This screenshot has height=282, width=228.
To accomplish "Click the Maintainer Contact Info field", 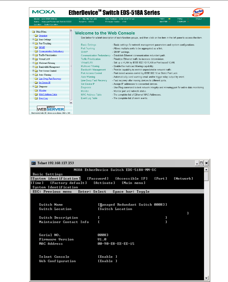I will 132,222.
